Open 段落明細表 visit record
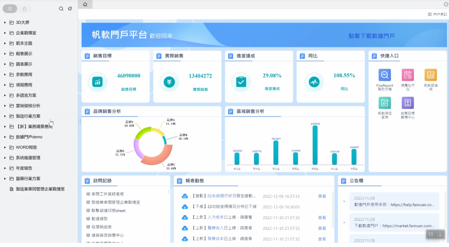The image size is (449, 247). tap(101, 227)
